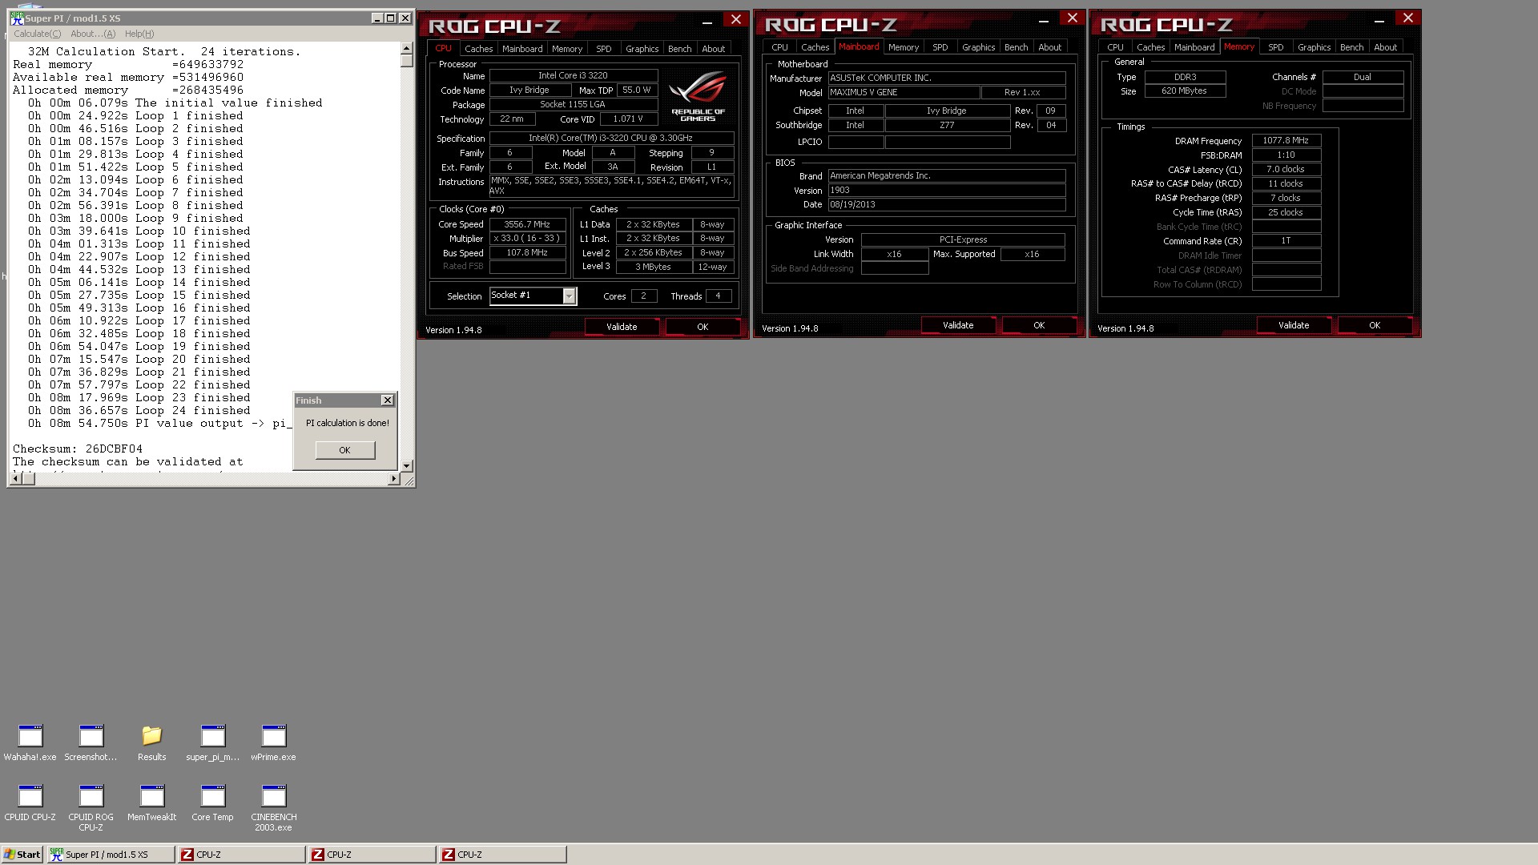Open CPUID ROG CPU-Z desktop shortcut
The width and height of the screenshot is (1538, 865).
coord(91,807)
